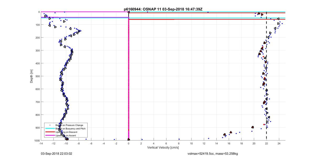Click the x-axis tick label '-14'
Viewport: 315px width, 158px height.
(41, 143)
